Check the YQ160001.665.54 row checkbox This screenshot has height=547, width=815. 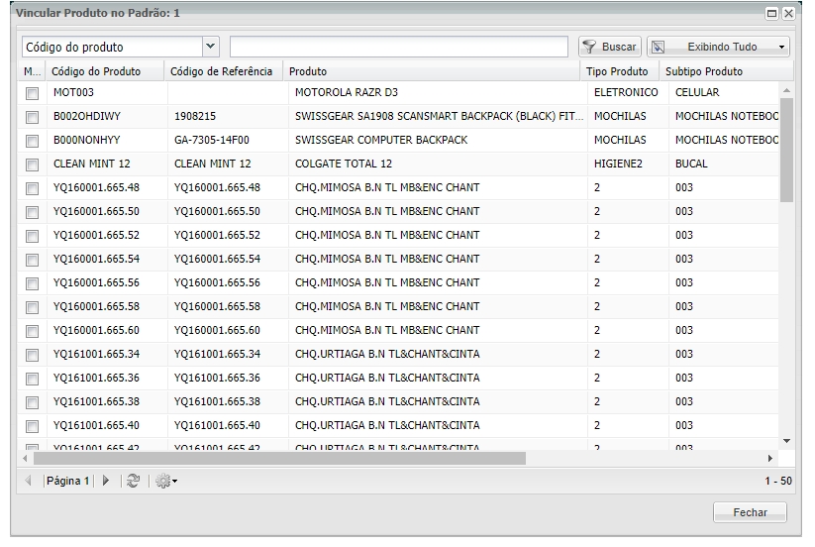coord(33,260)
